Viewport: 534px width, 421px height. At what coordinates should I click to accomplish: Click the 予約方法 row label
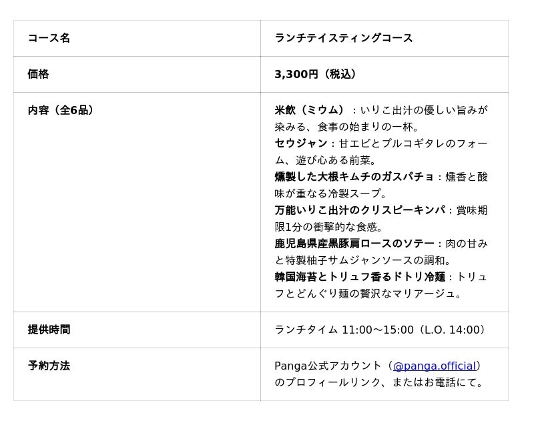click(49, 366)
